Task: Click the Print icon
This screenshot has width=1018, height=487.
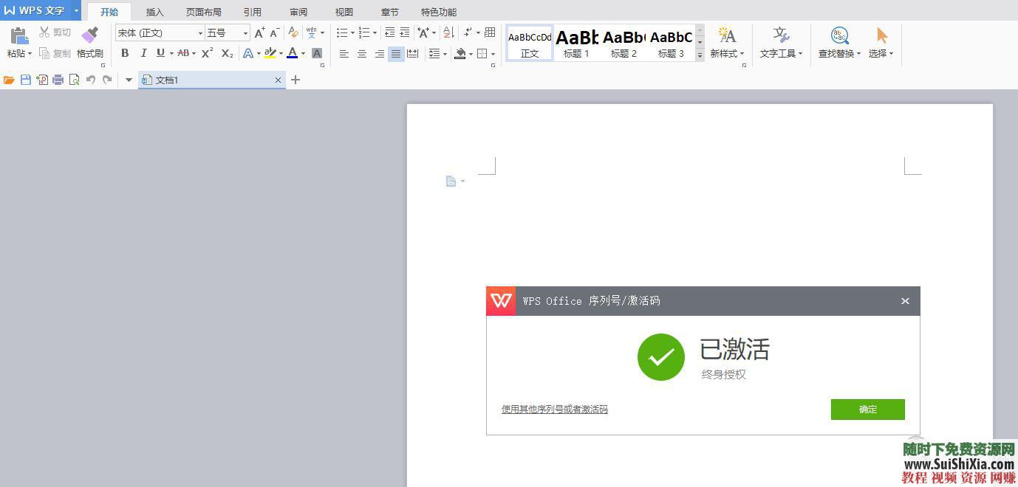Action: [57, 80]
